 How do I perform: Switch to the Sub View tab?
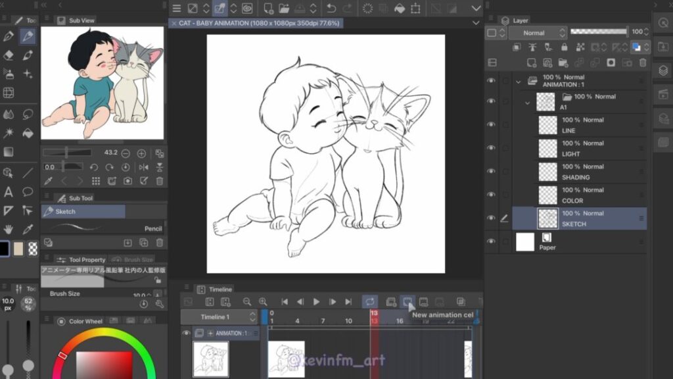click(77, 20)
